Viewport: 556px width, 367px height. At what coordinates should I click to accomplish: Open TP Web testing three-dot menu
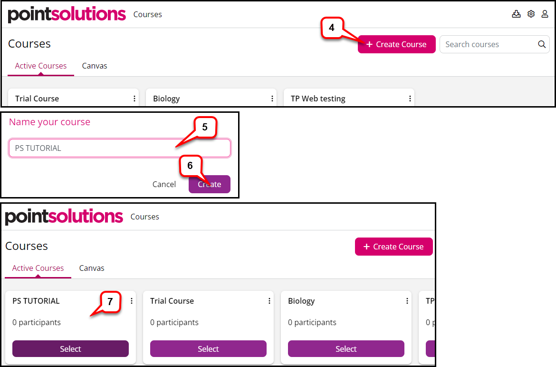click(x=410, y=99)
